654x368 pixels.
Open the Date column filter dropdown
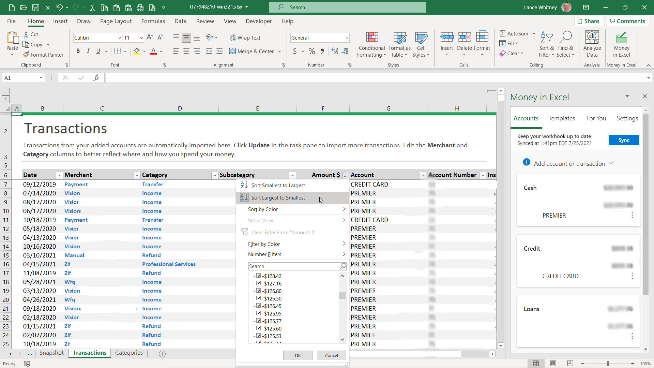click(59, 175)
